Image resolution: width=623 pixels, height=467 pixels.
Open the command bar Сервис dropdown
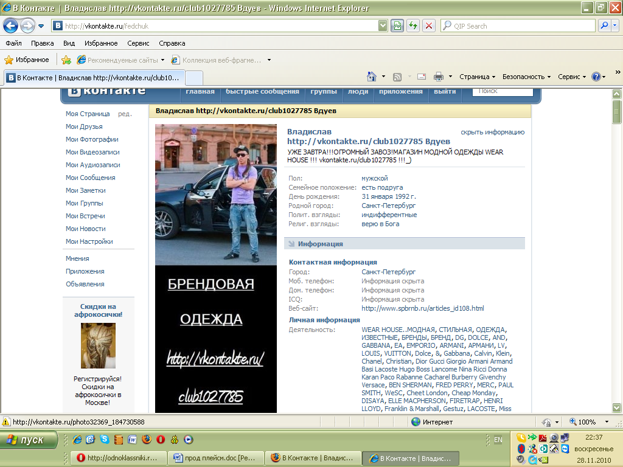tap(572, 77)
